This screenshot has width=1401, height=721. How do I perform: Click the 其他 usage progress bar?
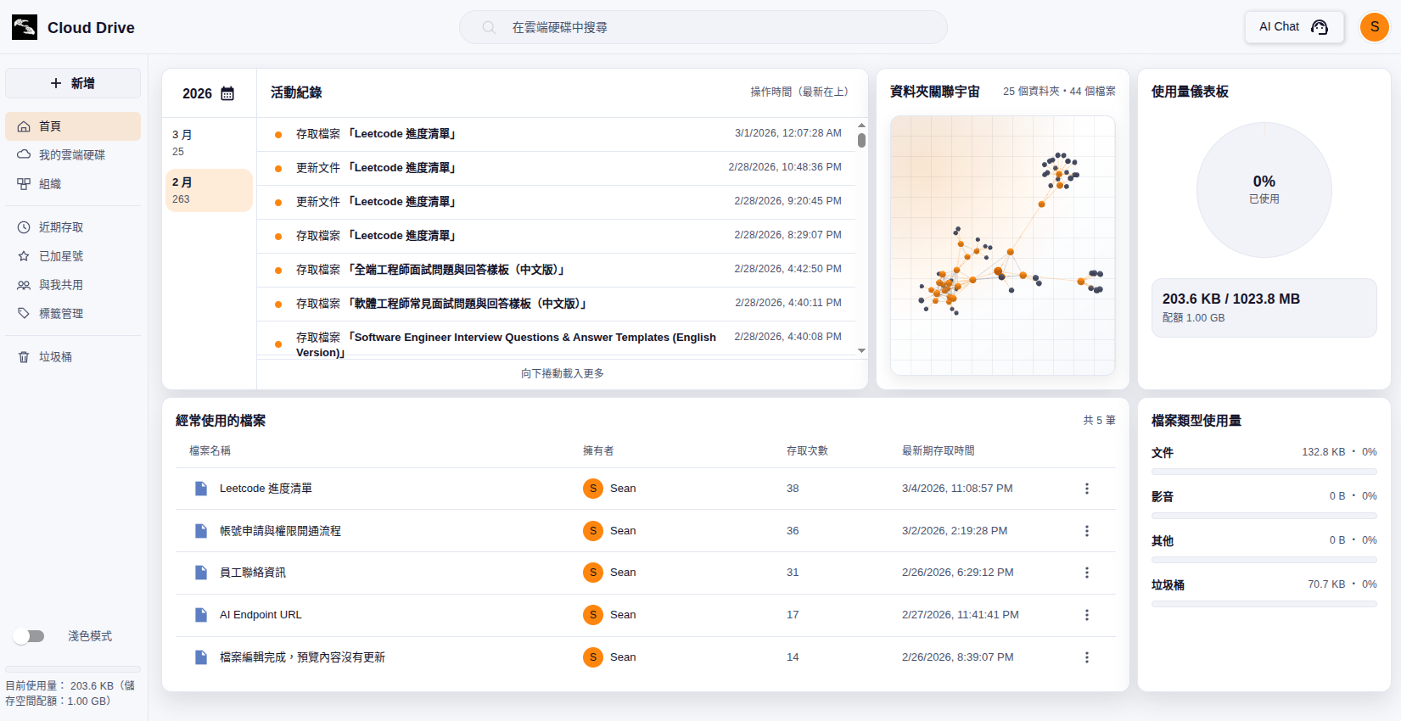click(x=1264, y=560)
